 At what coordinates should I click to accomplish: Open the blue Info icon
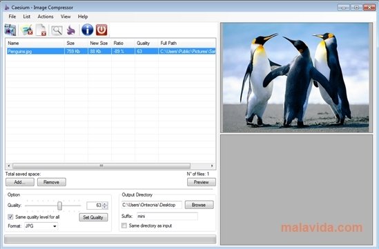click(87, 30)
